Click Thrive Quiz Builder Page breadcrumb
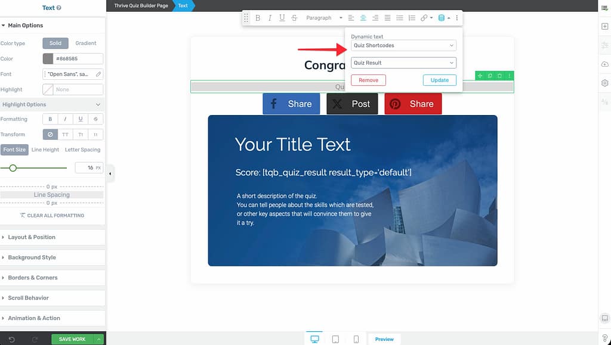Viewport: 611px width, 345px height. tap(141, 5)
